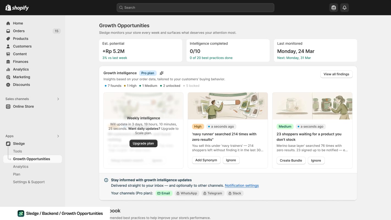
Task: Click View all findings button
Action: point(336,74)
